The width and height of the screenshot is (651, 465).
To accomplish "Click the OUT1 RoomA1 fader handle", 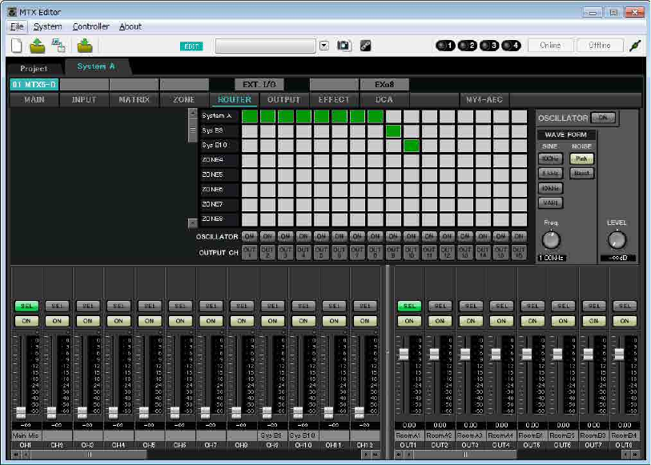I will click(x=404, y=354).
